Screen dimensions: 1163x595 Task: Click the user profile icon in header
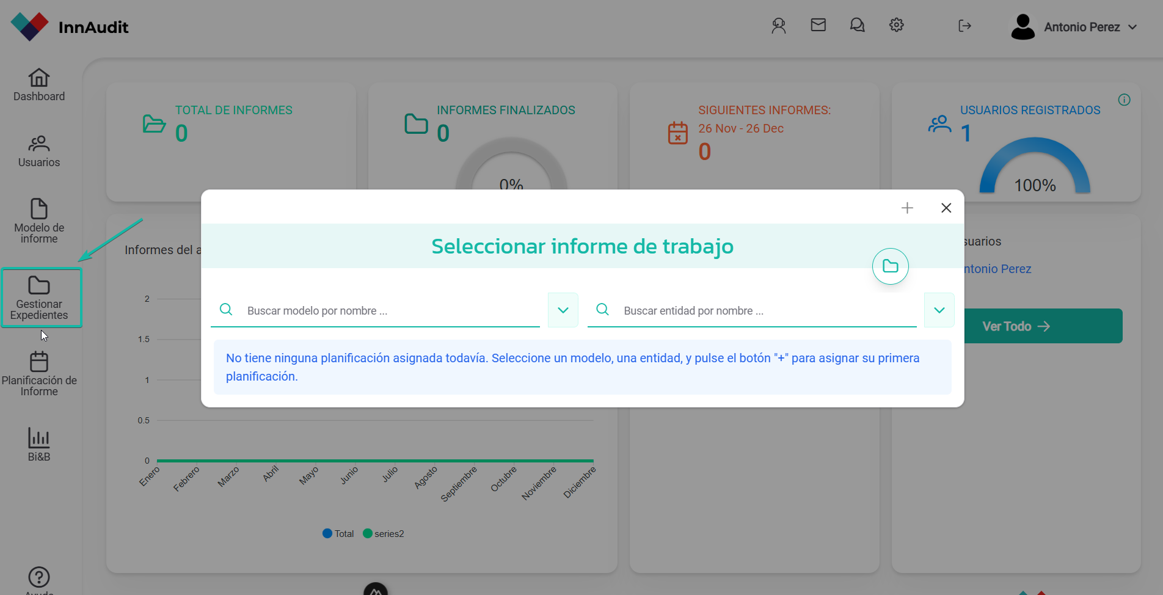[x=778, y=26]
